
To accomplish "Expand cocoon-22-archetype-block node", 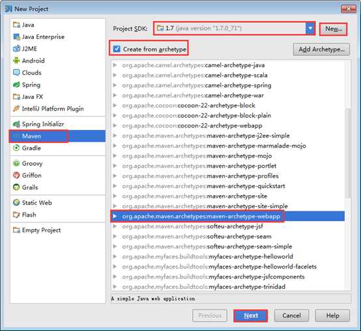I will coord(115,105).
